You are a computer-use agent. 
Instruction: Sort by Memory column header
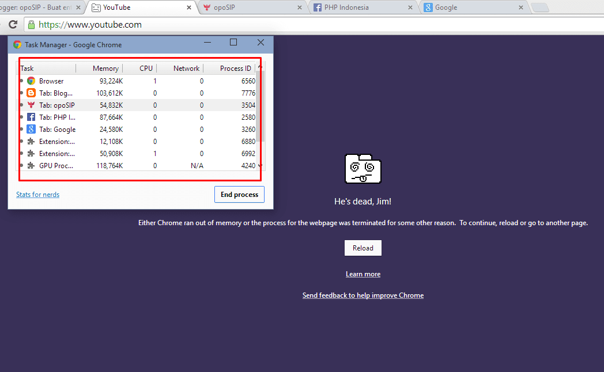click(x=99, y=68)
